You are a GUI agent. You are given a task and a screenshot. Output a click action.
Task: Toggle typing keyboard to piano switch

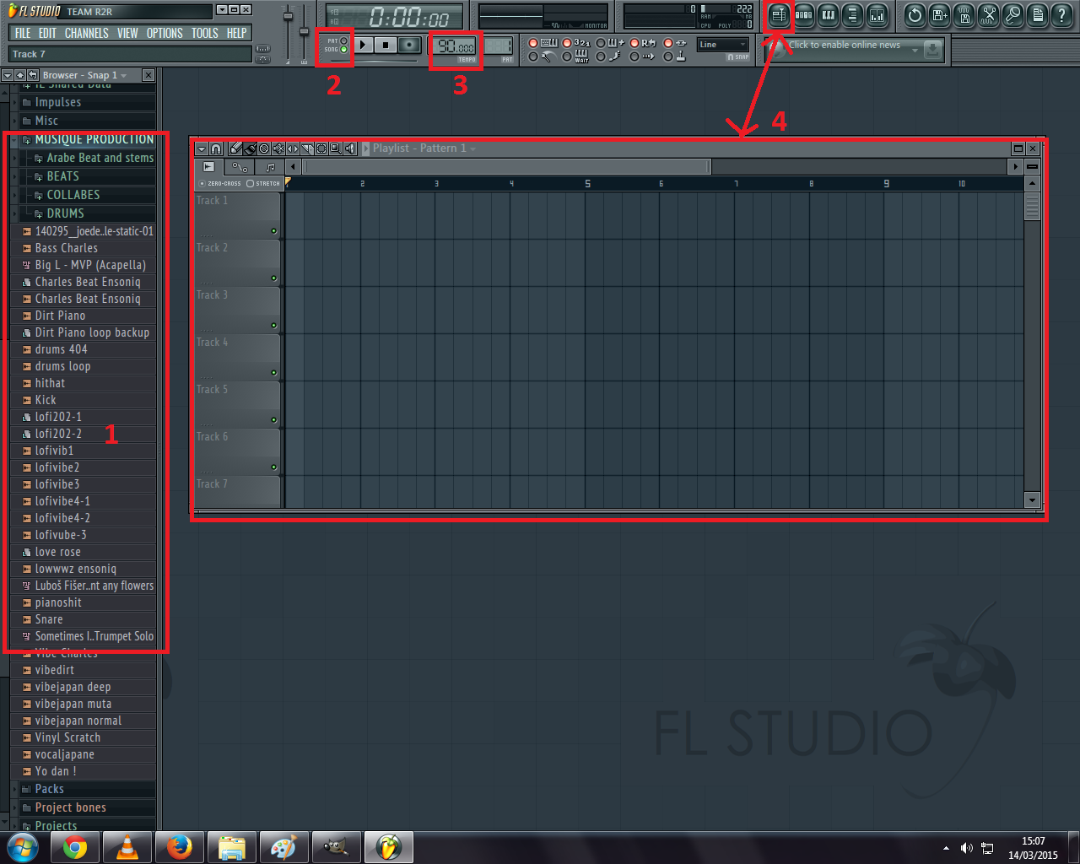(533, 43)
